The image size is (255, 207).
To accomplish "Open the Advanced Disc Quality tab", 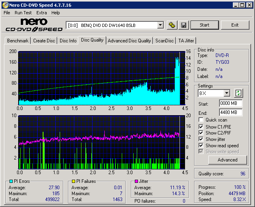I will click(x=129, y=40).
